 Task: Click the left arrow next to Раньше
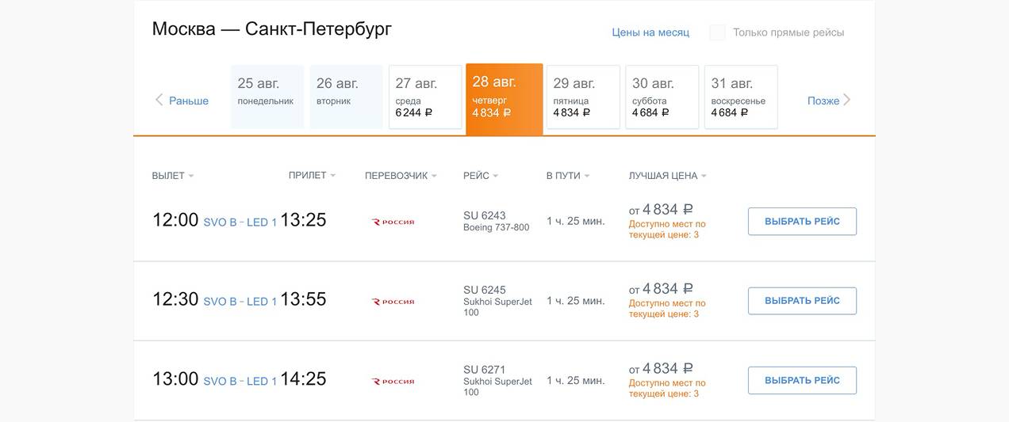tap(159, 100)
